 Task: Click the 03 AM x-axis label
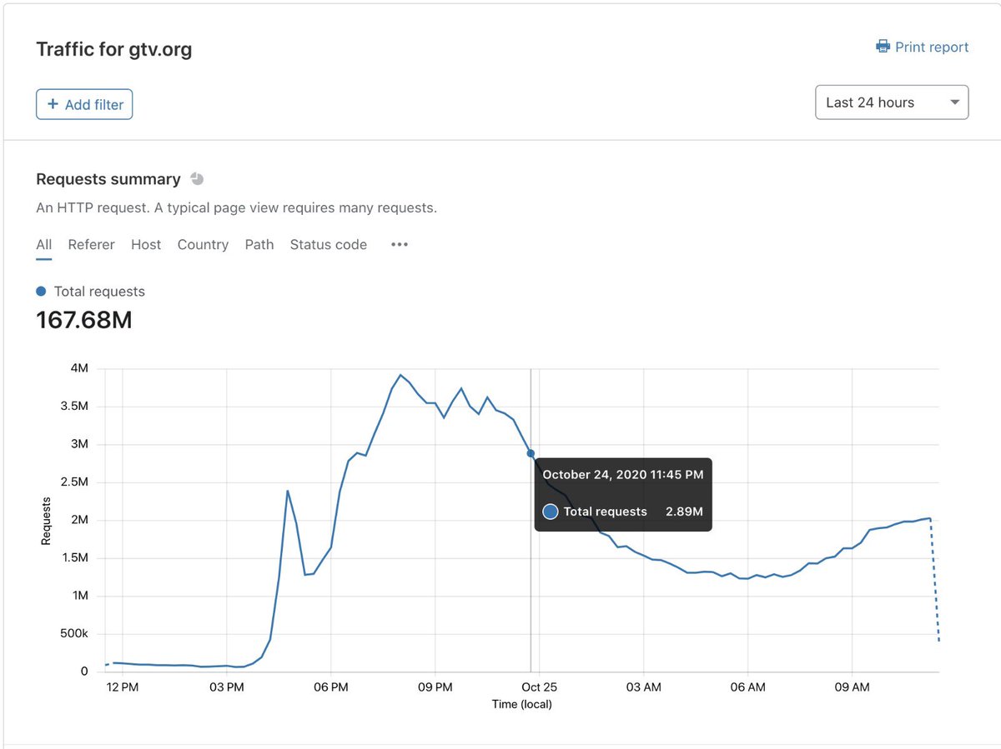[644, 687]
